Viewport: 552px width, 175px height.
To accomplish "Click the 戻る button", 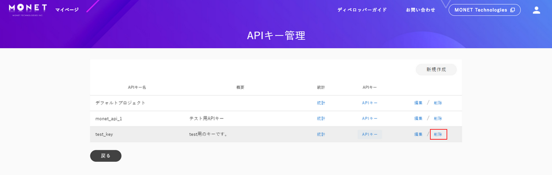I will [x=105, y=156].
